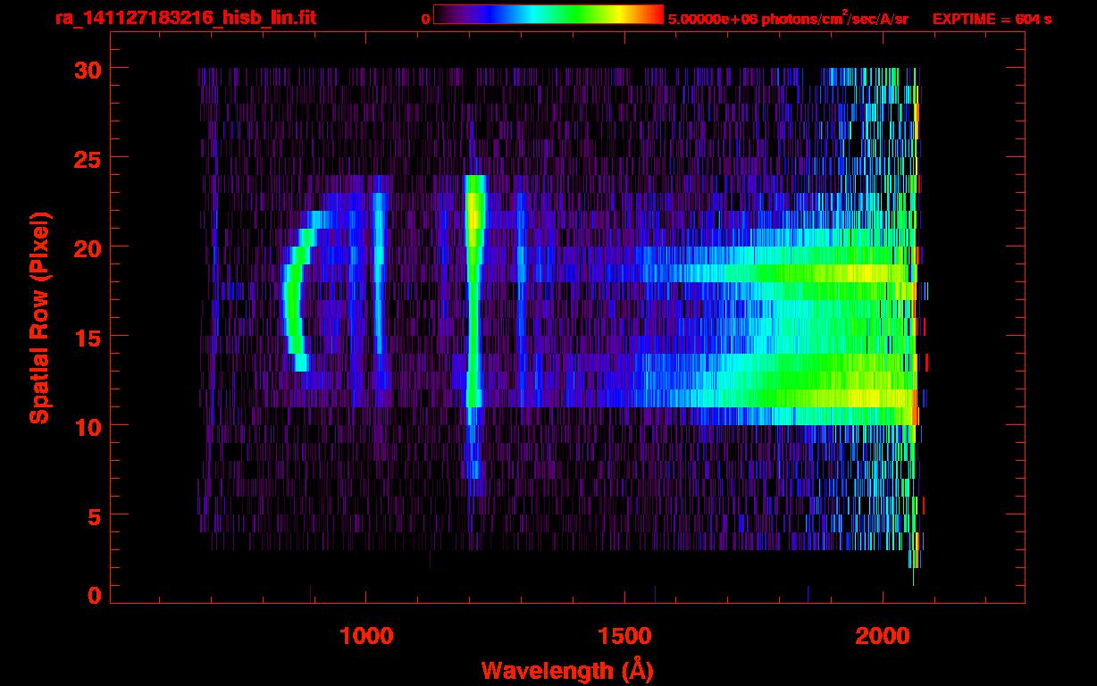Click the Spatial Row (Pixel) axis title
Viewport: 1097px width, 686px height.
tap(40, 317)
